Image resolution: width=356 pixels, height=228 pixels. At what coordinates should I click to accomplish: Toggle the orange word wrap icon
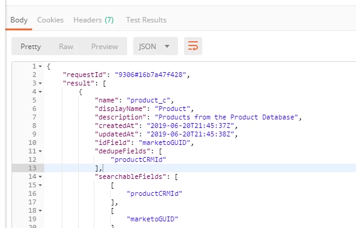193,46
